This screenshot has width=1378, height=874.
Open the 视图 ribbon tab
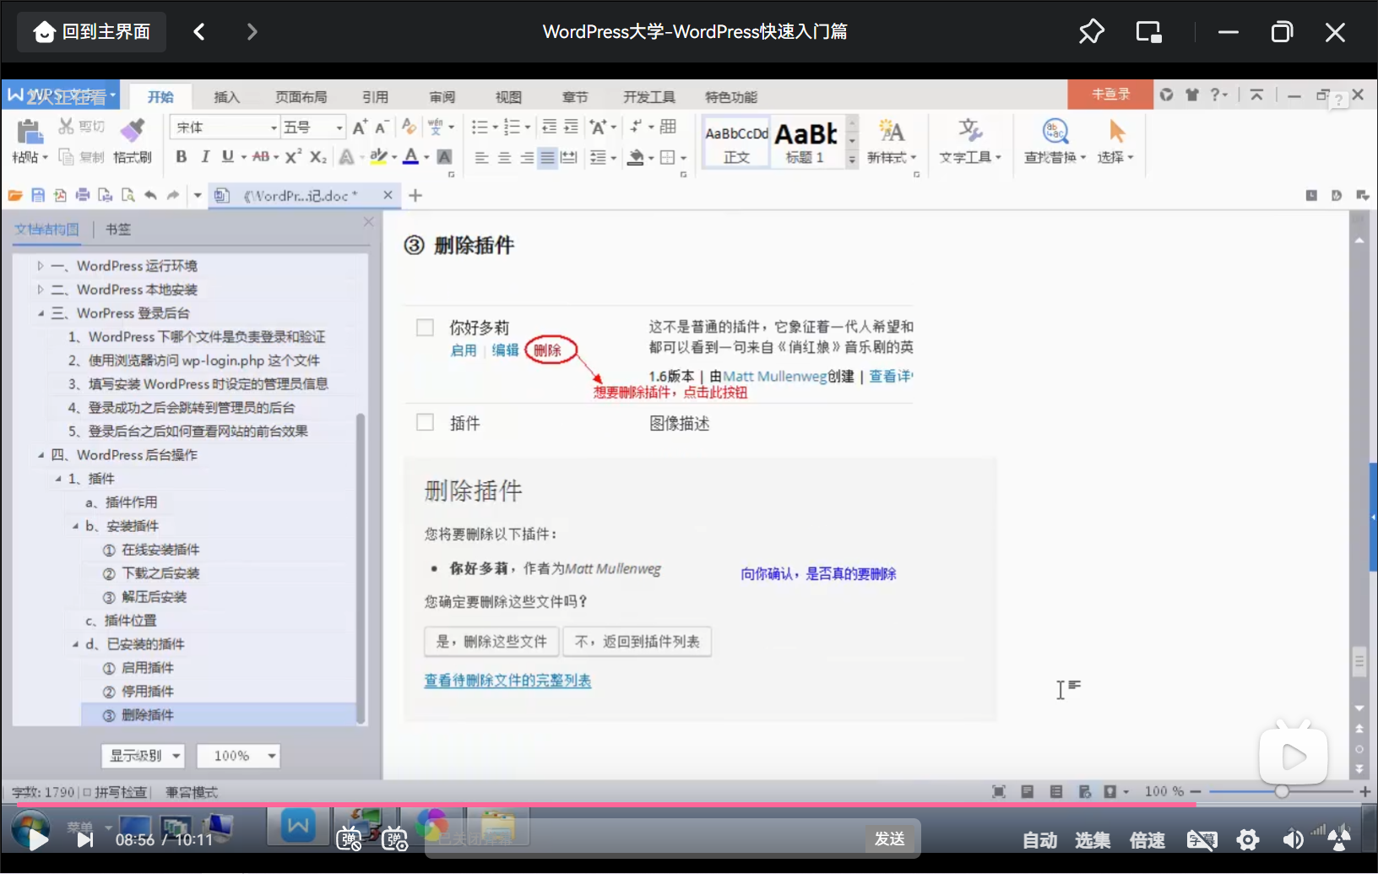pos(508,97)
